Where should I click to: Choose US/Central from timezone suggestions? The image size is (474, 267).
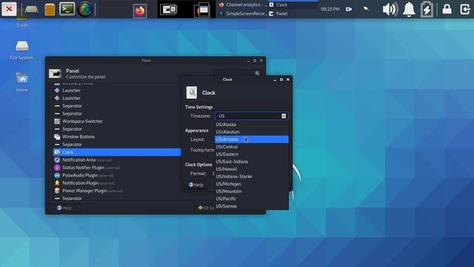coord(252,147)
